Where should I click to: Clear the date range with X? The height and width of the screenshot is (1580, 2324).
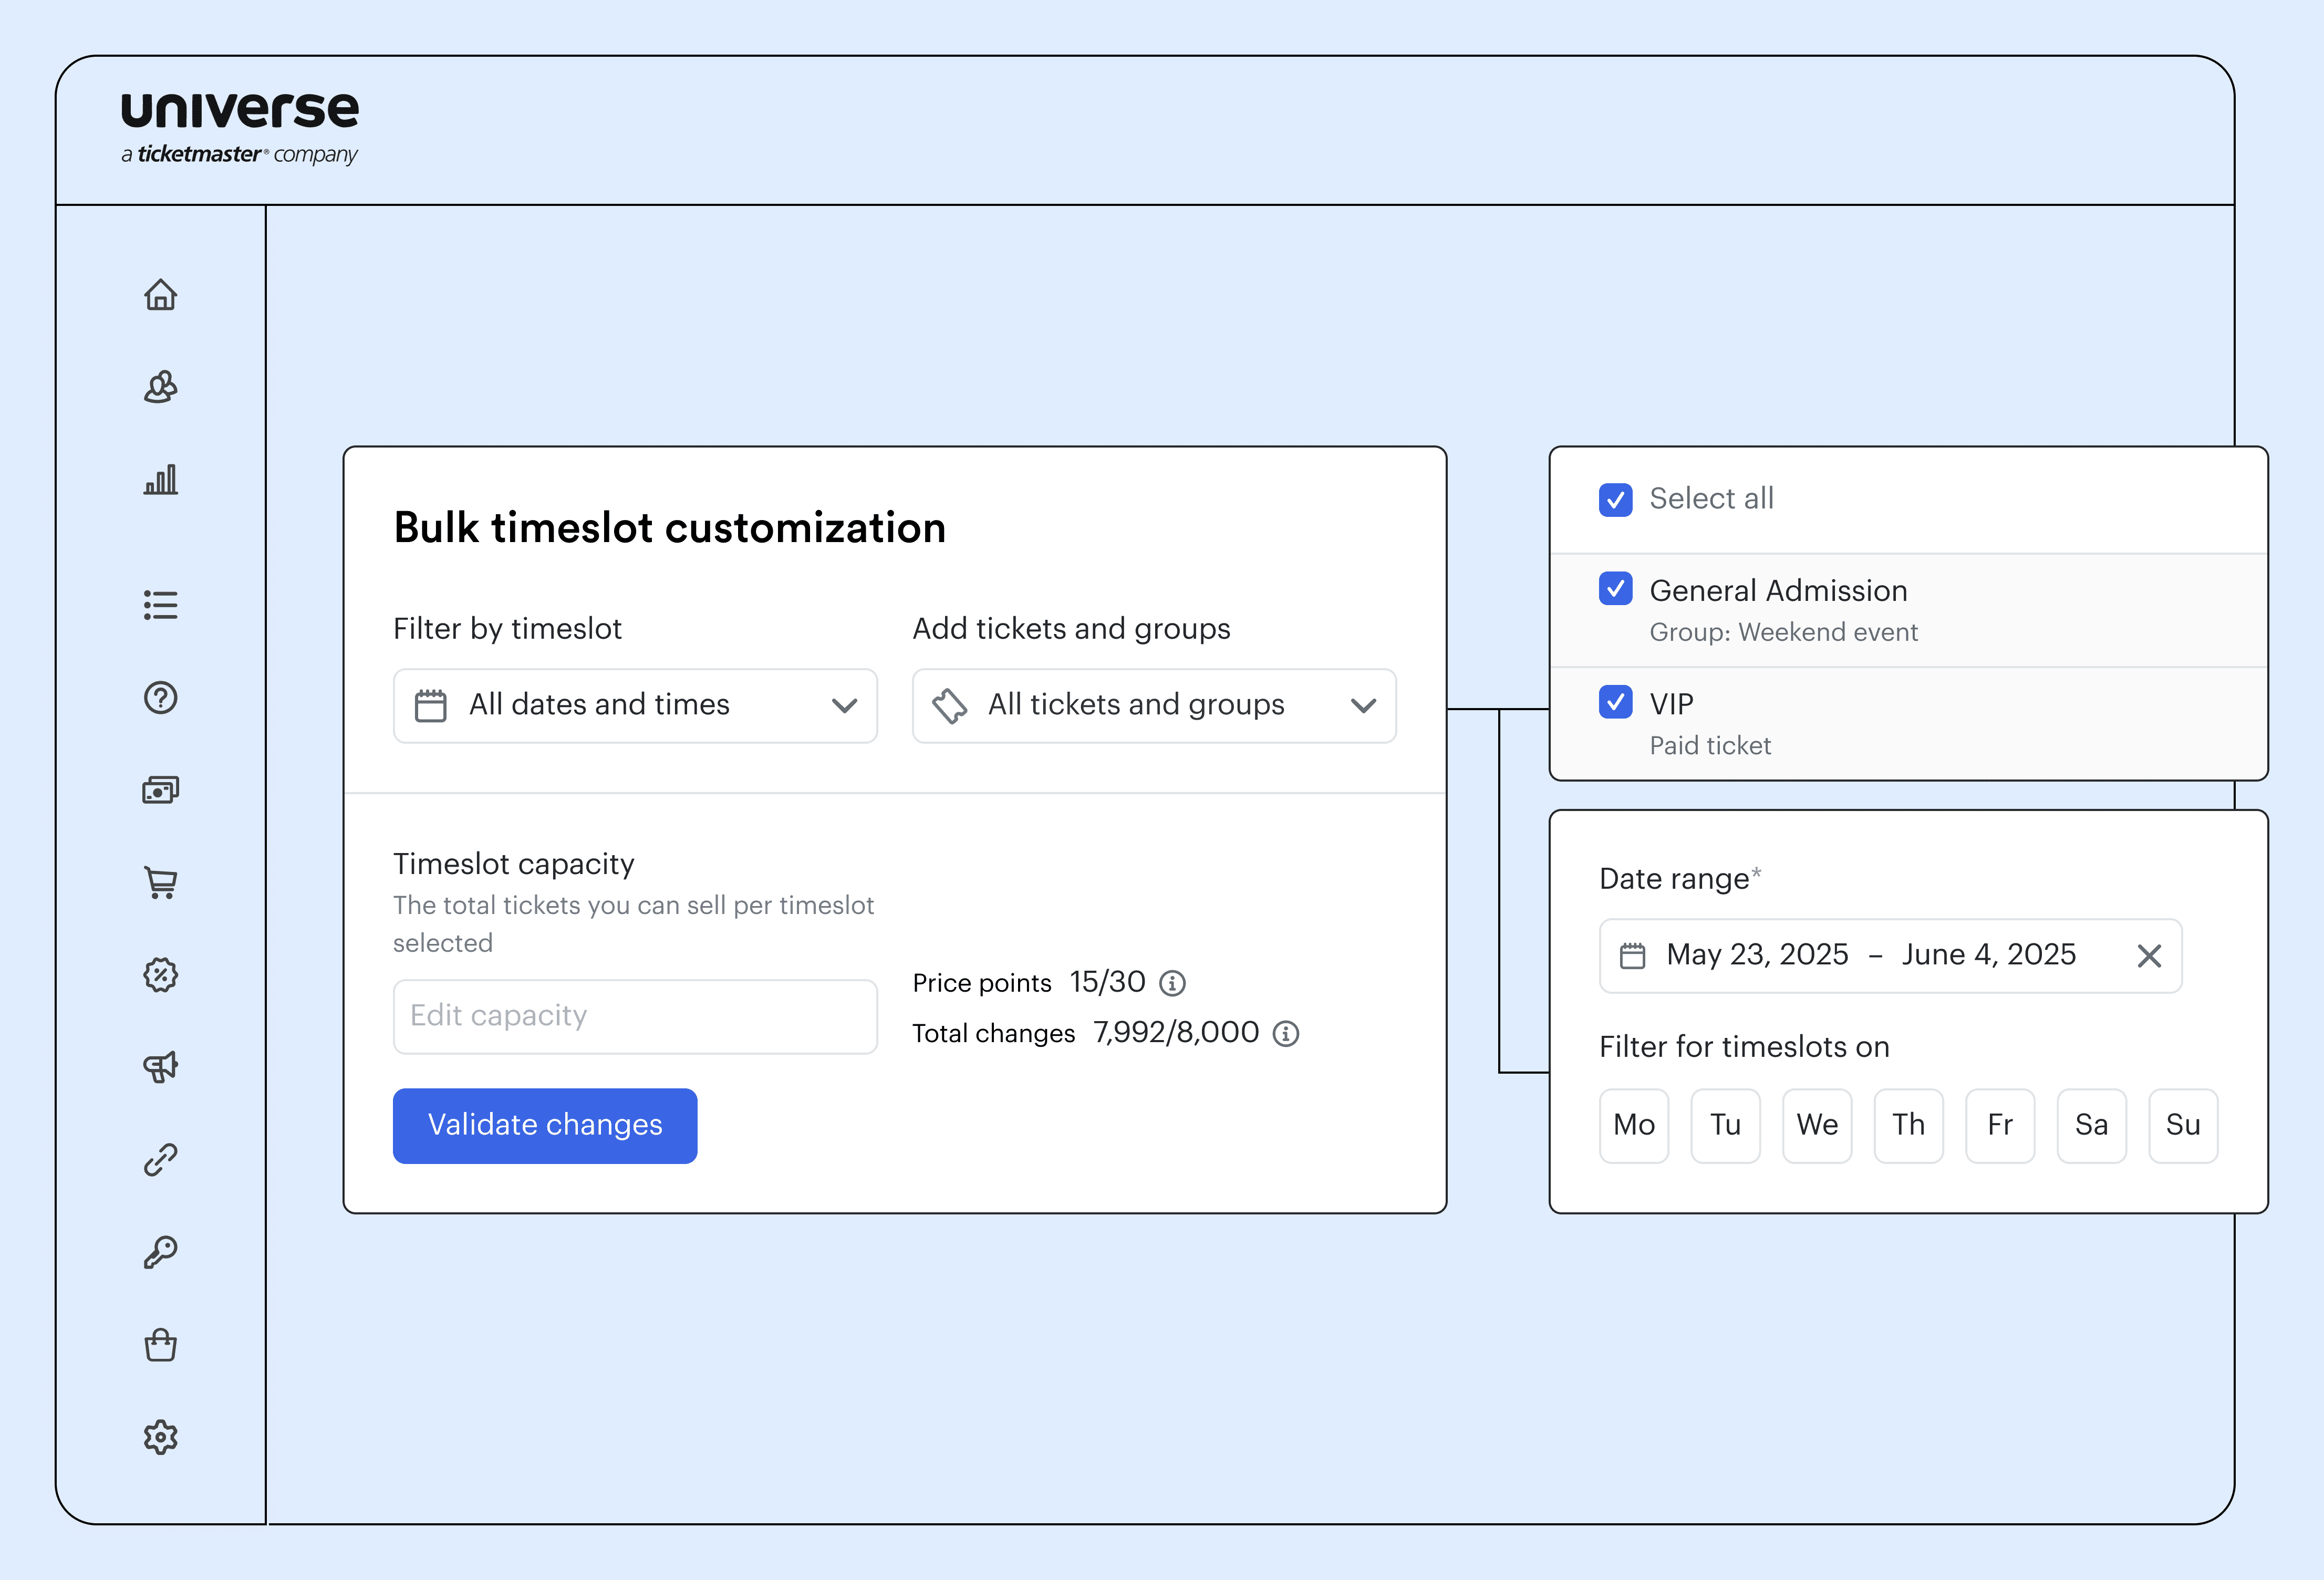(x=2149, y=956)
